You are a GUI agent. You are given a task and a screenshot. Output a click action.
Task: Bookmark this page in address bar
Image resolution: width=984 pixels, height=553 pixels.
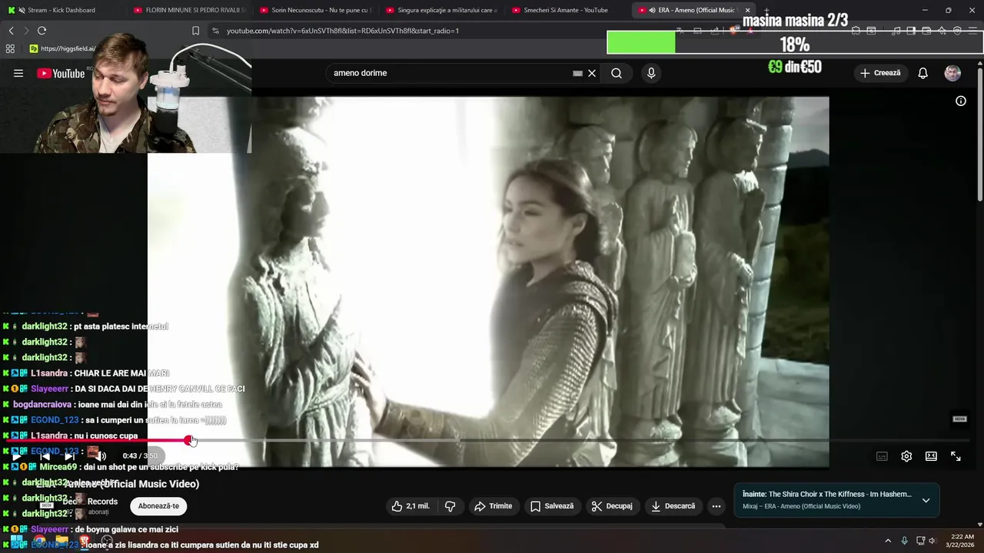point(195,31)
